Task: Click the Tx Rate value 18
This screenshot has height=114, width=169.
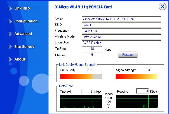Action: pyautogui.click(x=92, y=49)
